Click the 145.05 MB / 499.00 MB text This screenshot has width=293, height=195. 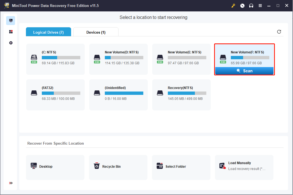click(185, 99)
